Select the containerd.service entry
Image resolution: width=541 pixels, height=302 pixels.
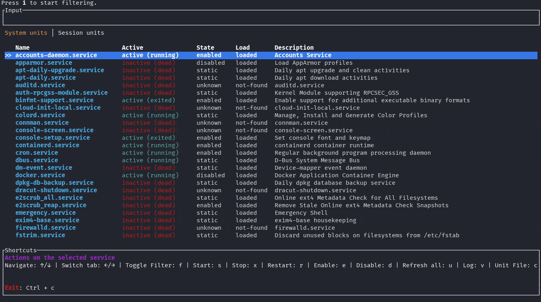[x=47, y=145]
